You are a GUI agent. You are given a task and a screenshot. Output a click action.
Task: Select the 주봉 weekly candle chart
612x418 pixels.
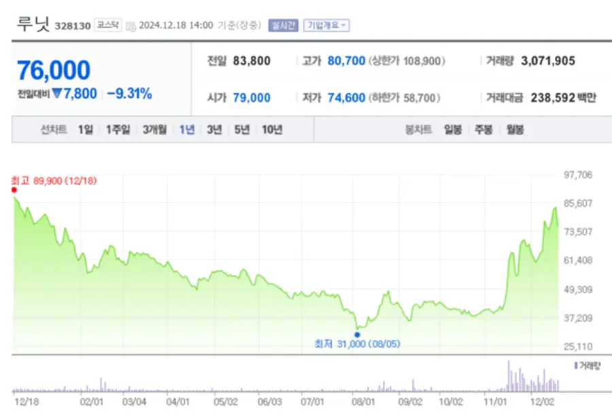(x=483, y=129)
